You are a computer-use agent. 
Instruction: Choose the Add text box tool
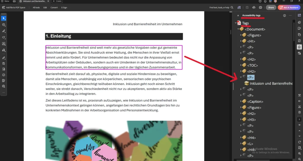point(4,44)
